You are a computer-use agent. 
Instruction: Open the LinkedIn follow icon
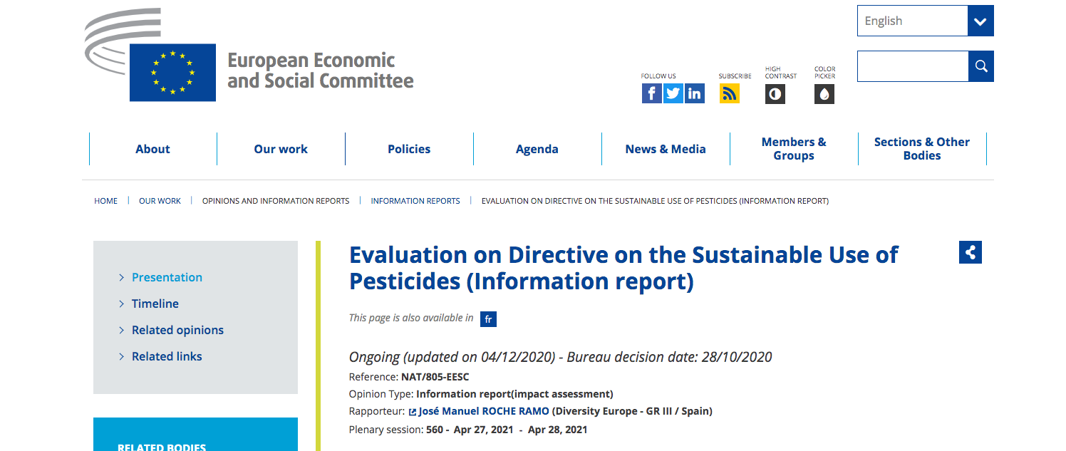[694, 93]
